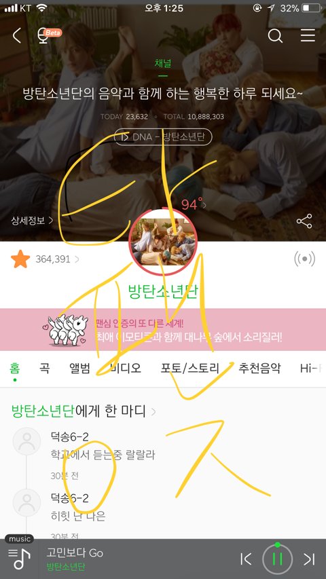Share the channel via share icon
This screenshot has width=326, height=579.
point(304,221)
